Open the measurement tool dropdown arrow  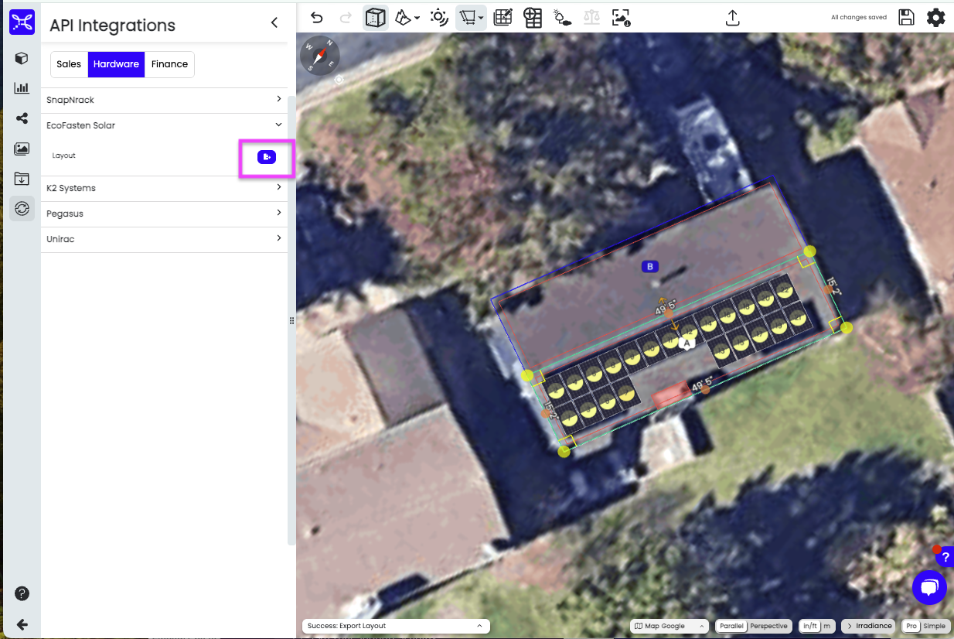click(481, 18)
